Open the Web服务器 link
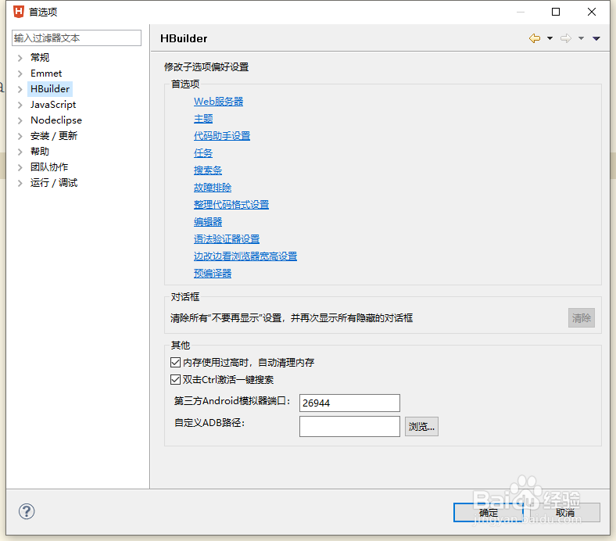 click(x=218, y=102)
